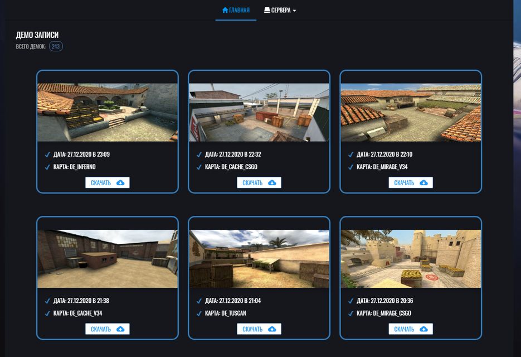The image size is (521, 357).
Task: Download the de_mirage_csgo demo via СКАЧАТЬ
Action: pyautogui.click(x=411, y=329)
